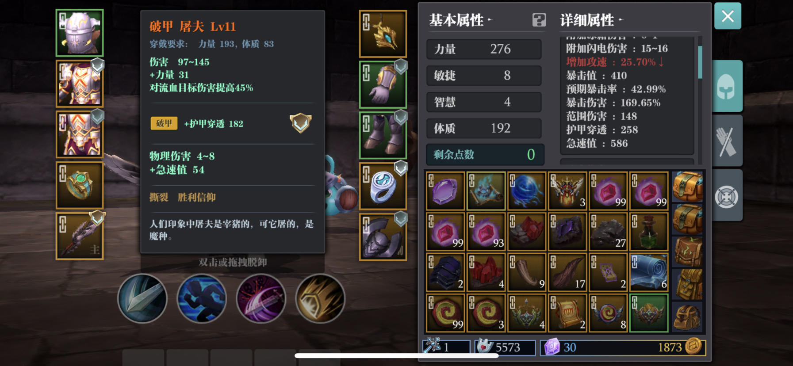This screenshot has height=366, width=793.
Task: Select the equipped Butcher weapon slot
Action: (x=80, y=236)
